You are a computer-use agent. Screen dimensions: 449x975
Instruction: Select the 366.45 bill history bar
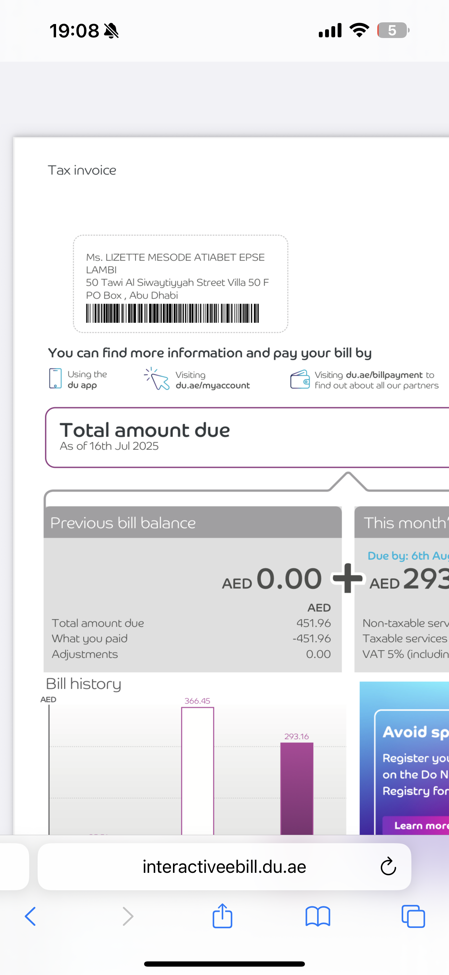[198, 771]
